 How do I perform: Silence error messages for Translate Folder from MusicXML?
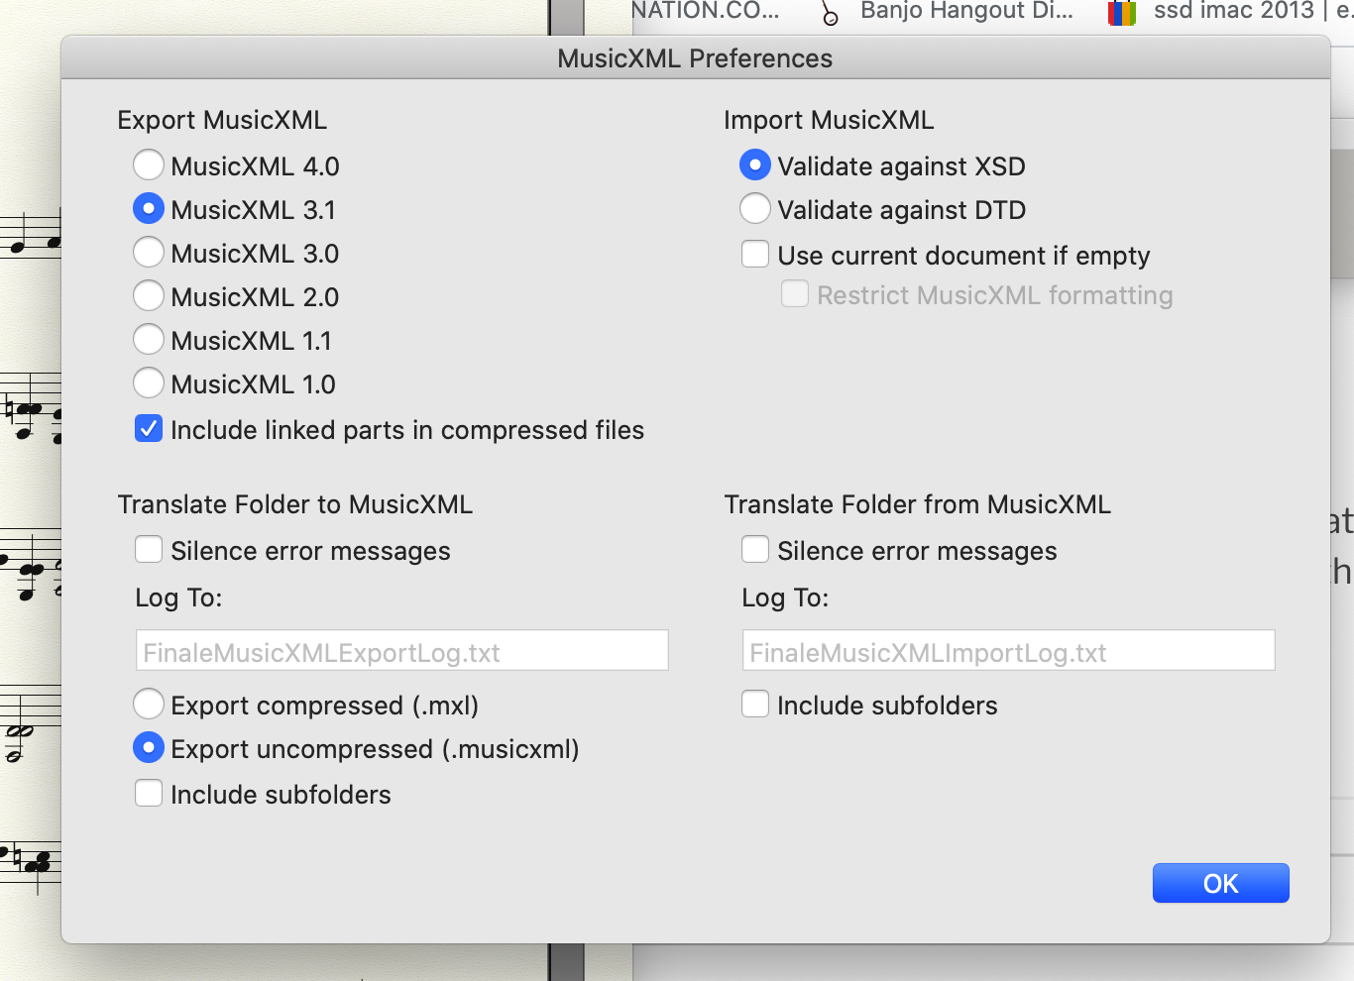pos(755,550)
